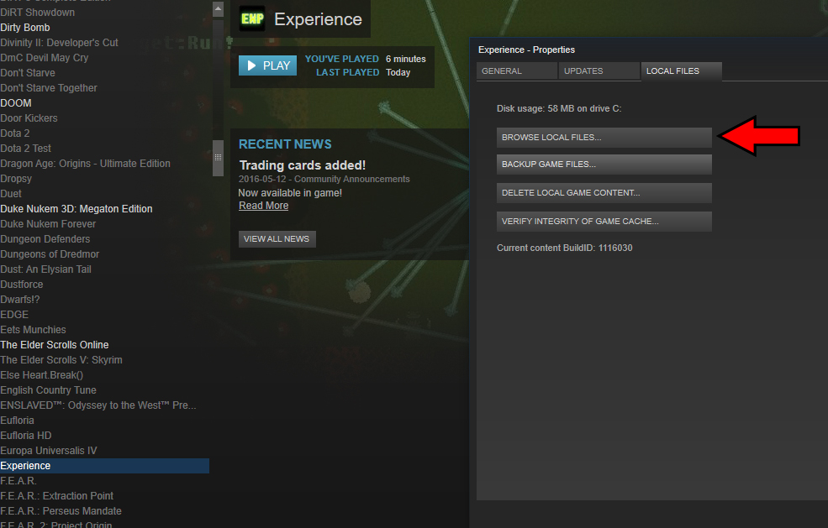Click the VIEW ALL NEWS button
828x528 pixels.
pos(277,239)
